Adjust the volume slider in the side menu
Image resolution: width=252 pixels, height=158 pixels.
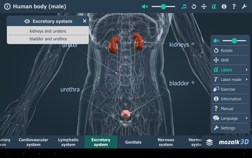point(234,41)
